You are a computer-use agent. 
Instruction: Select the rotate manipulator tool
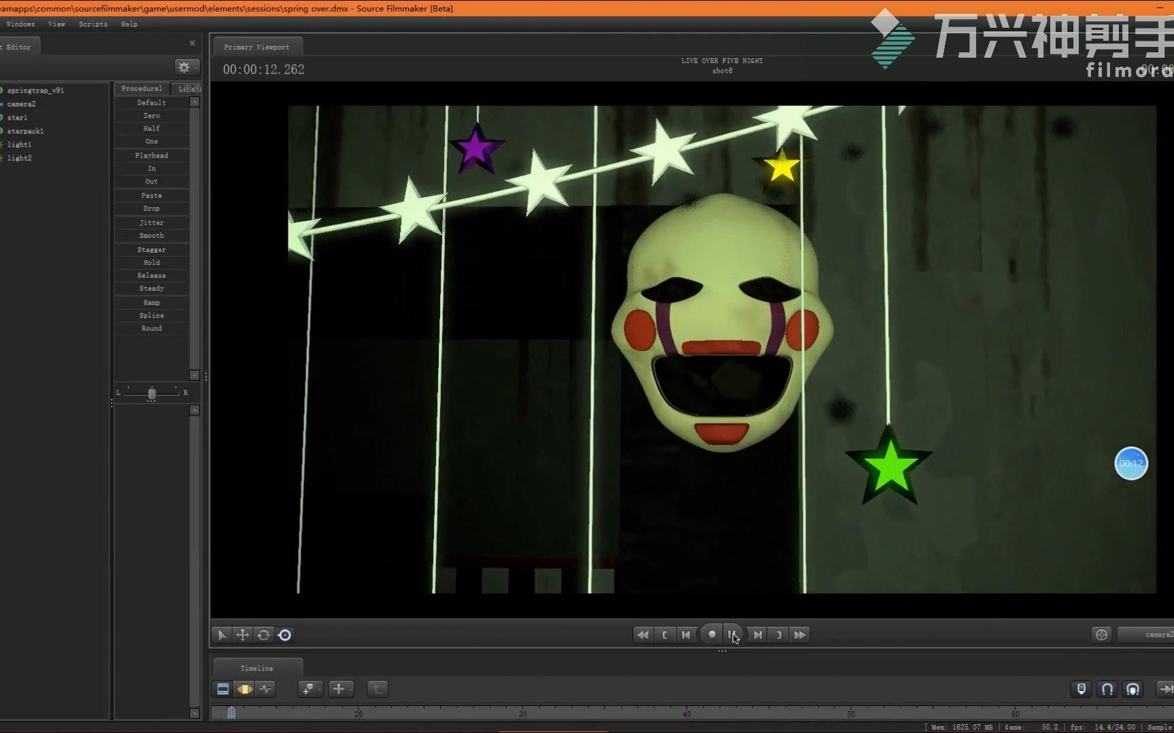(264, 634)
